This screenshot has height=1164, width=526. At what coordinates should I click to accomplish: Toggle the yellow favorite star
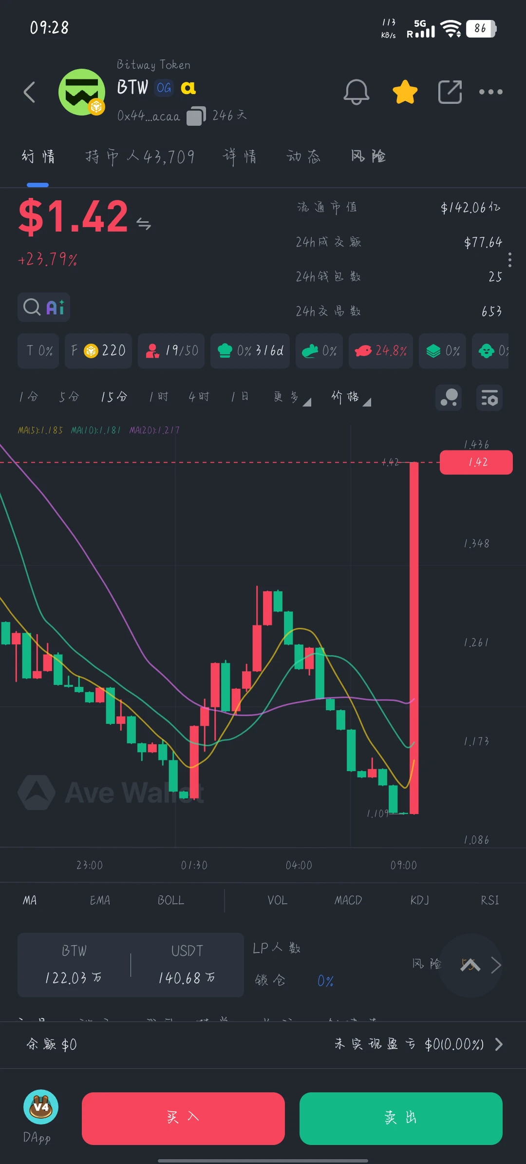tap(405, 92)
